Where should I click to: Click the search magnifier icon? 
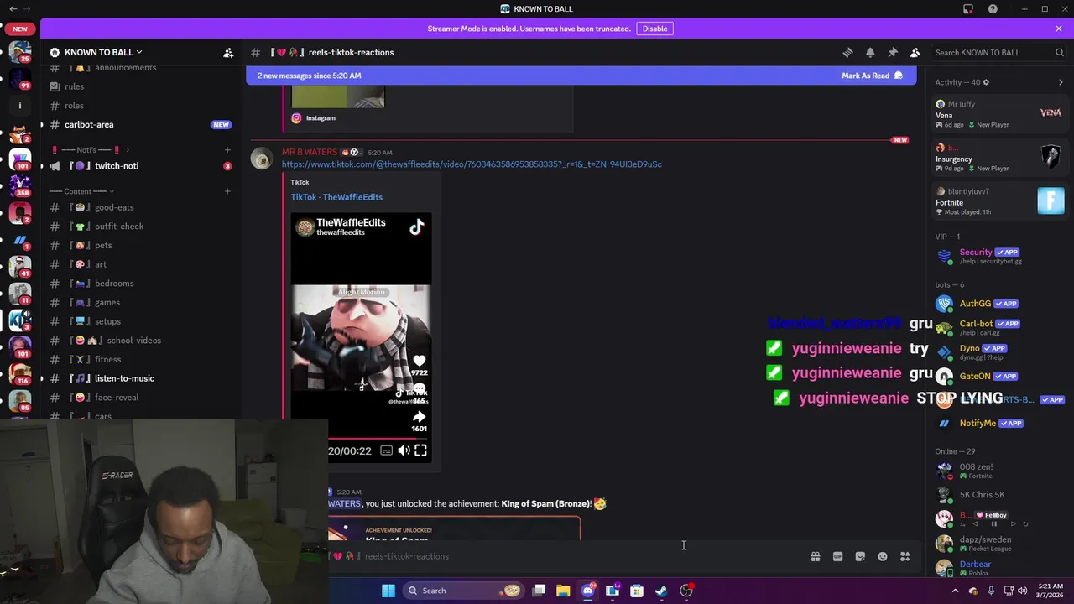[1059, 52]
